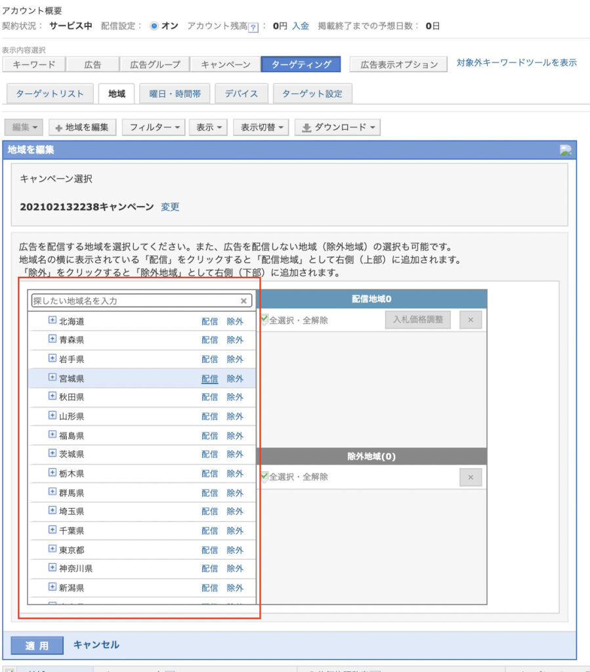
Task: Toggle 全選択・全解除 checkbox under 配信地域
Action: [264, 320]
